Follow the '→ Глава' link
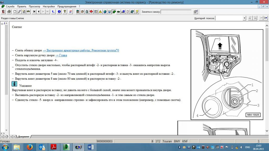 coord(61,55)
